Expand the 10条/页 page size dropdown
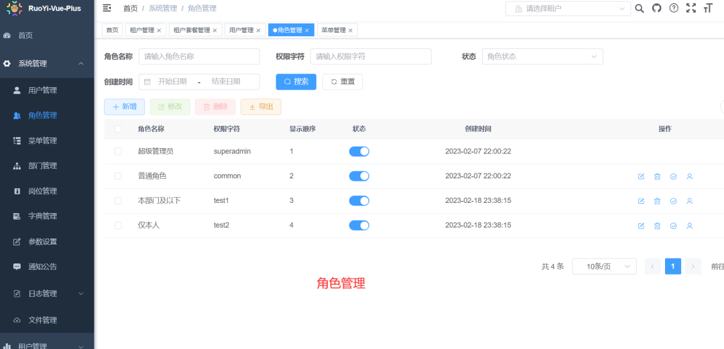This screenshot has width=724, height=349. 603,267
